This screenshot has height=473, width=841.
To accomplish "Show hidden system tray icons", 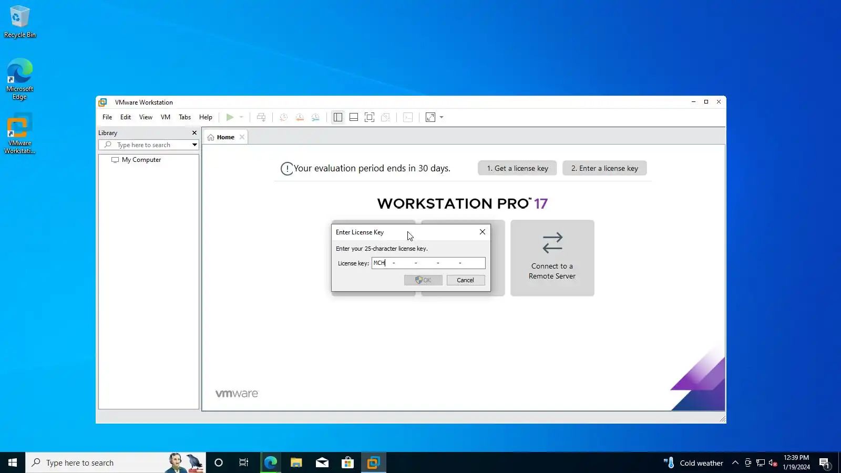I will pyautogui.click(x=735, y=462).
